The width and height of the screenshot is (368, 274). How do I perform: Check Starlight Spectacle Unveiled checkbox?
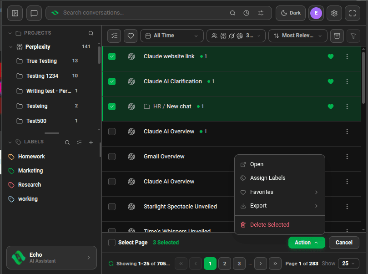pos(112,207)
